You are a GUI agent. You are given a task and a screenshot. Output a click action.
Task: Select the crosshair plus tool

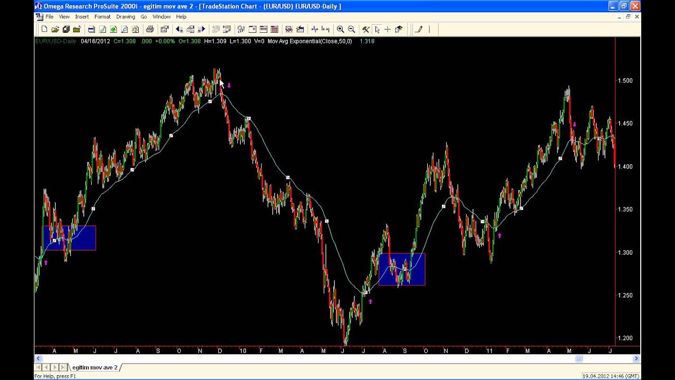click(x=388, y=30)
